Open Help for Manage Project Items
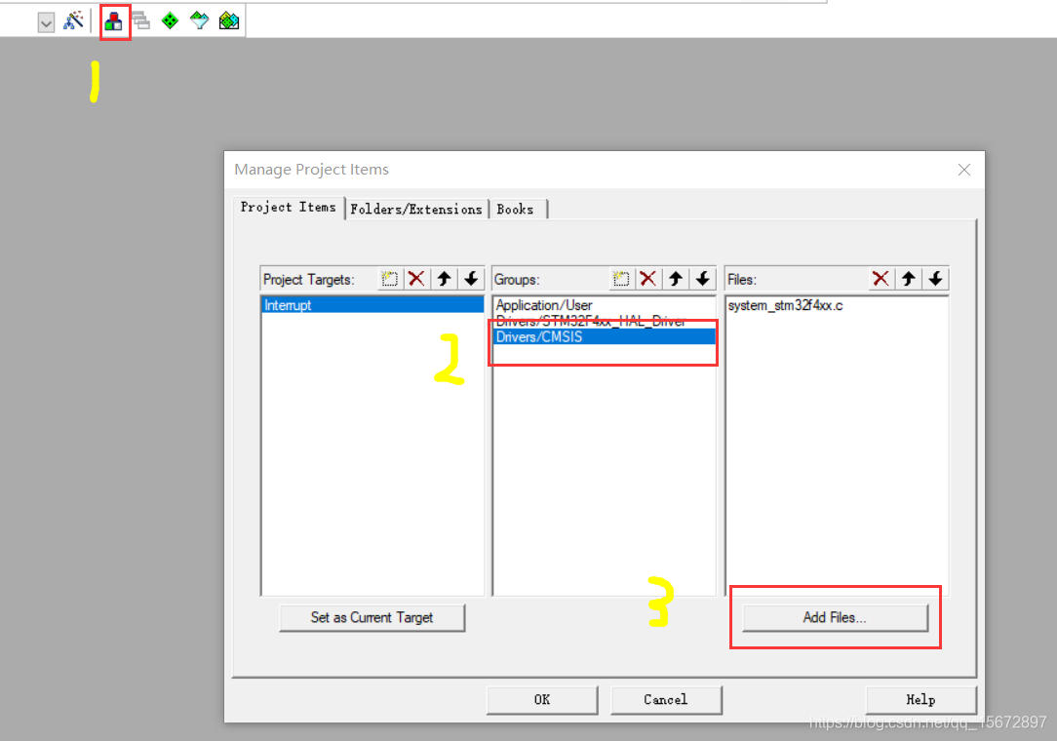Screen dimensions: 1057x741 (920, 700)
